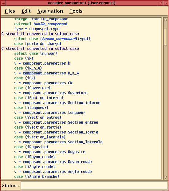Click the maximize arrow in title bar
The image size is (169, 191).
click(x=166, y=3)
